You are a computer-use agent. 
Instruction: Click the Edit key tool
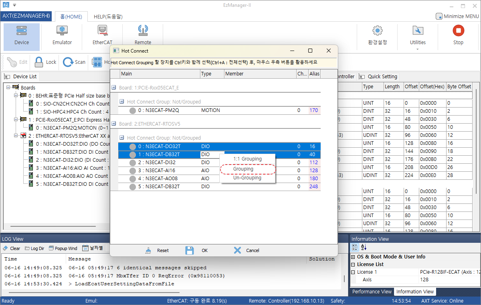click(17, 62)
